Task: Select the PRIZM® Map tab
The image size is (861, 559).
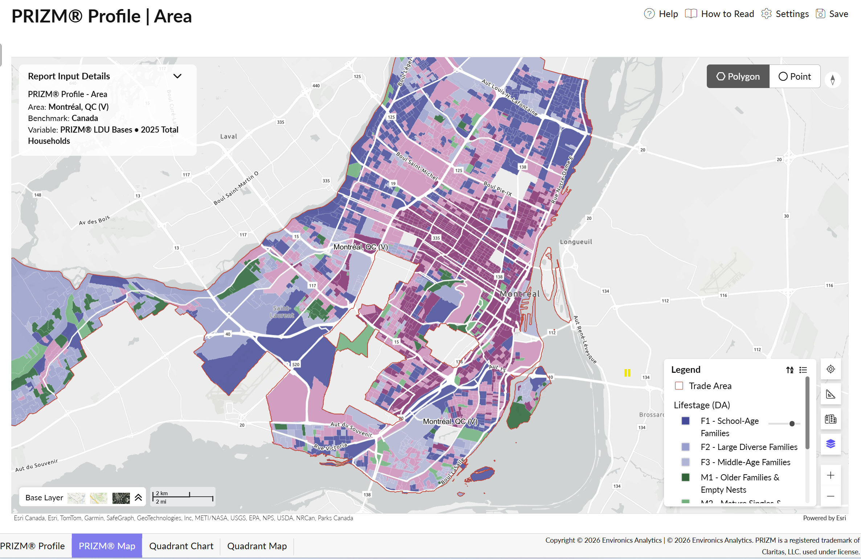Action: [107, 546]
